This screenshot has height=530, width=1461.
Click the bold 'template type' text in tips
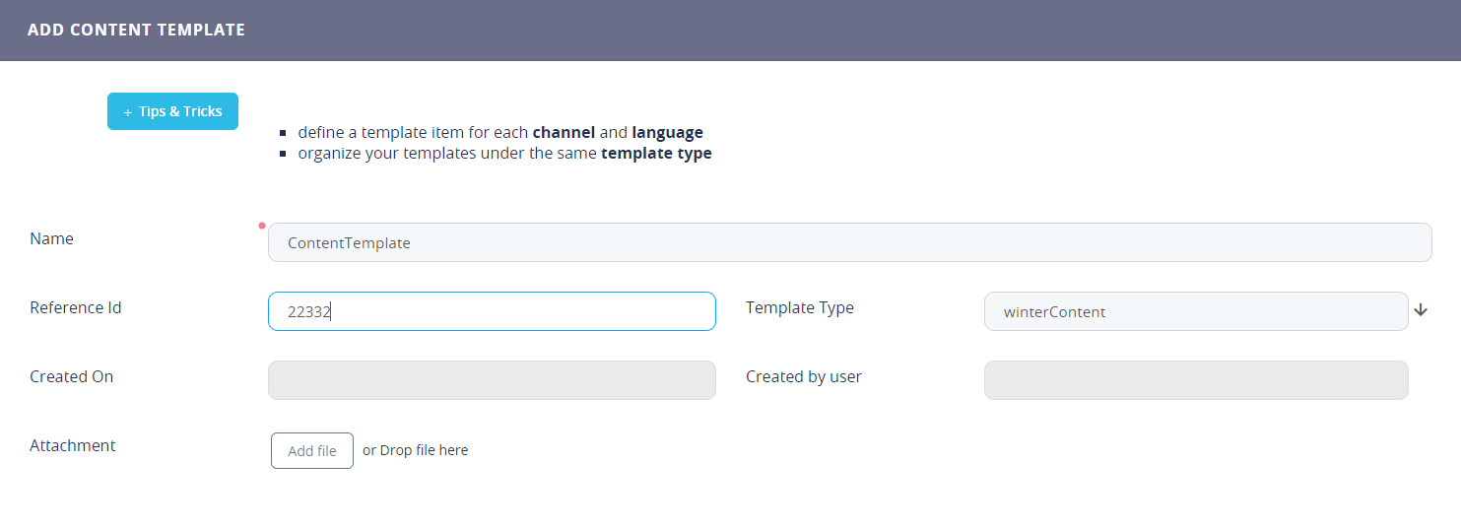click(656, 153)
